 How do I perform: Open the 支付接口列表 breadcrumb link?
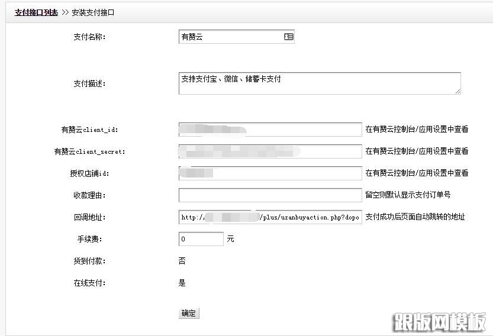tap(36, 12)
